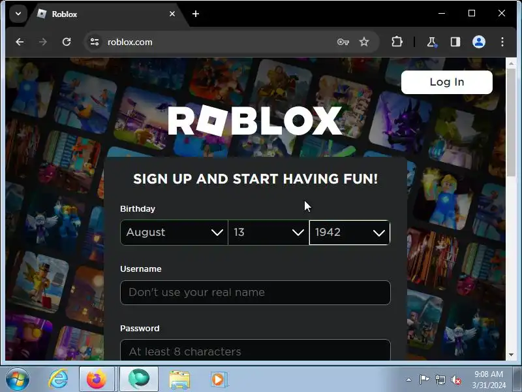Open the Chrome profile avatar

click(479, 42)
